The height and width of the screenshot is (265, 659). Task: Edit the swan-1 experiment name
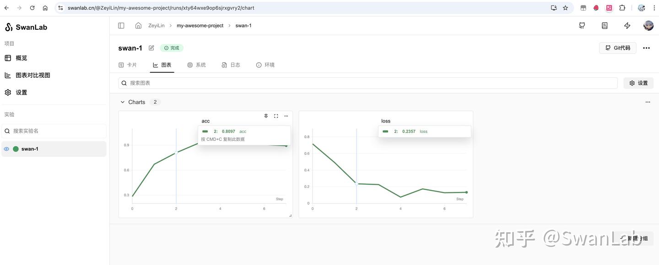151,48
